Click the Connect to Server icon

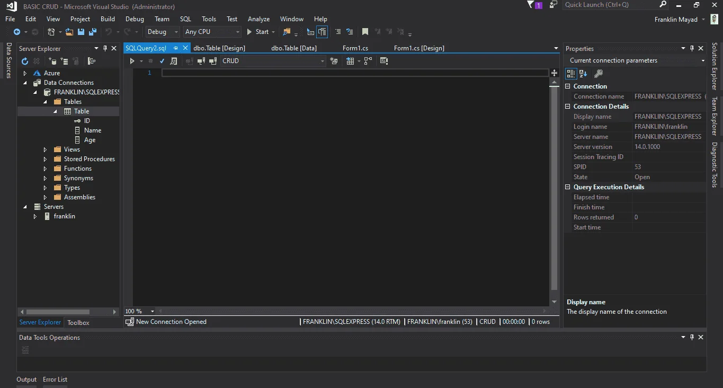pyautogui.click(x=64, y=61)
